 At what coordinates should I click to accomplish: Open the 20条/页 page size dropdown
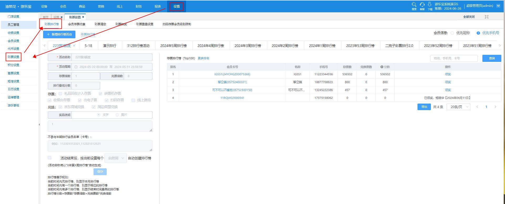click(458, 107)
